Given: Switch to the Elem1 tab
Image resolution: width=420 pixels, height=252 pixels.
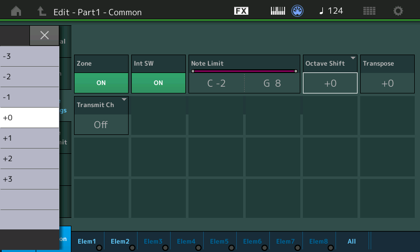Looking at the screenshot, I should pyautogui.click(x=87, y=241).
